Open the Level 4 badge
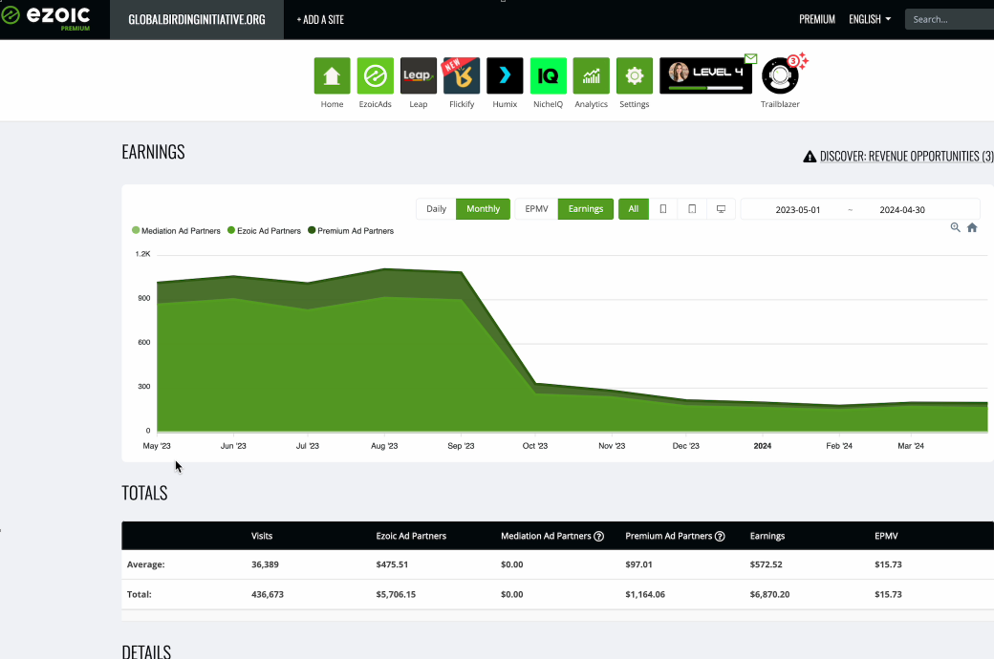 705,75
